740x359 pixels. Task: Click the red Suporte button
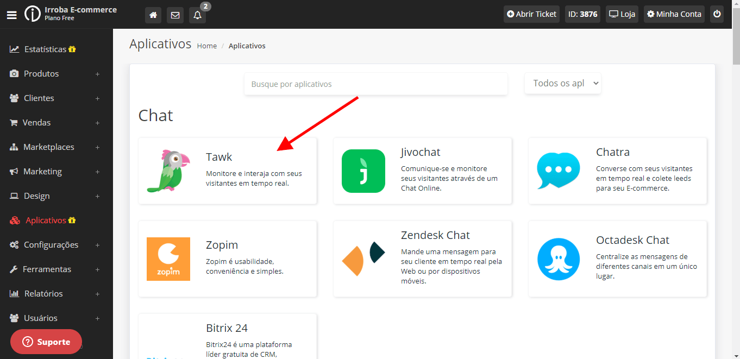46,342
